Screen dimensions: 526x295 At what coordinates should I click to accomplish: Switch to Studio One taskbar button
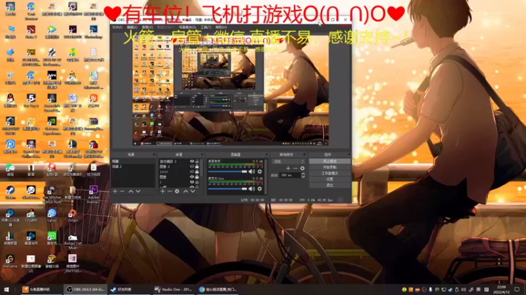[x=173, y=289]
